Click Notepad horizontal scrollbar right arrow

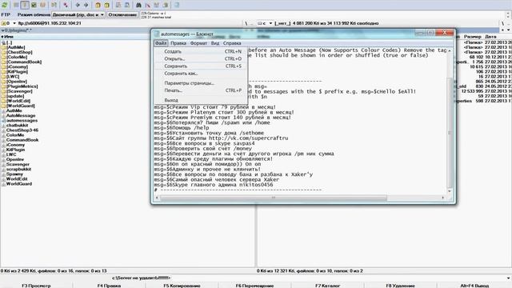(442, 198)
